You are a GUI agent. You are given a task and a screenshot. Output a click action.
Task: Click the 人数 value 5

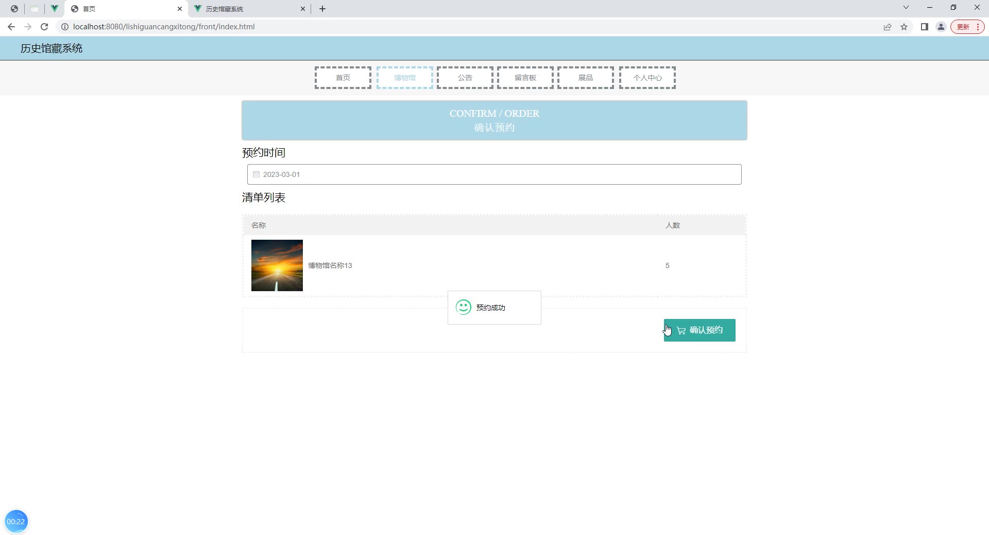668,265
